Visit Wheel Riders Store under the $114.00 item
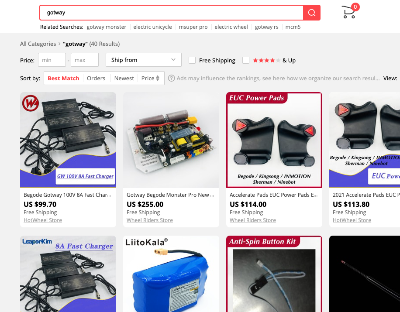Viewport: 400px width, 312px height. 253,220
